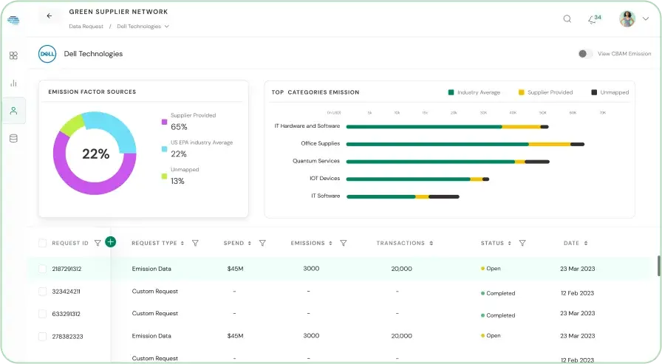Open the search magnifier icon
Screen dimensions: 662x364
(567, 18)
